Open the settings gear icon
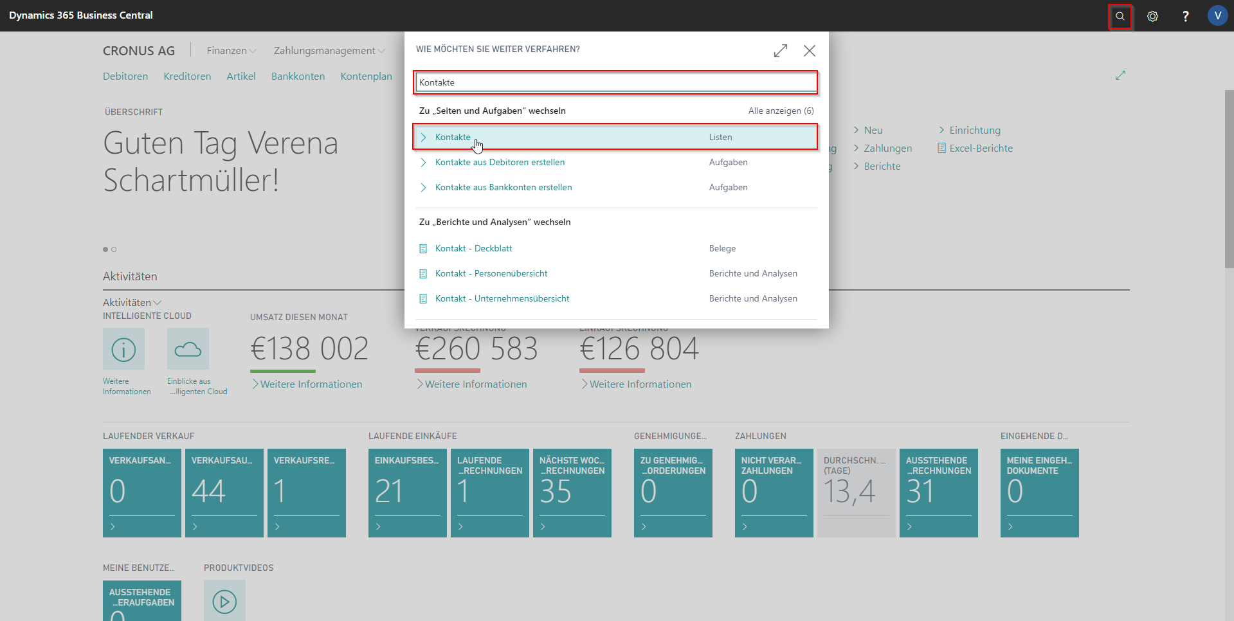The width and height of the screenshot is (1234, 621). pos(1152,16)
